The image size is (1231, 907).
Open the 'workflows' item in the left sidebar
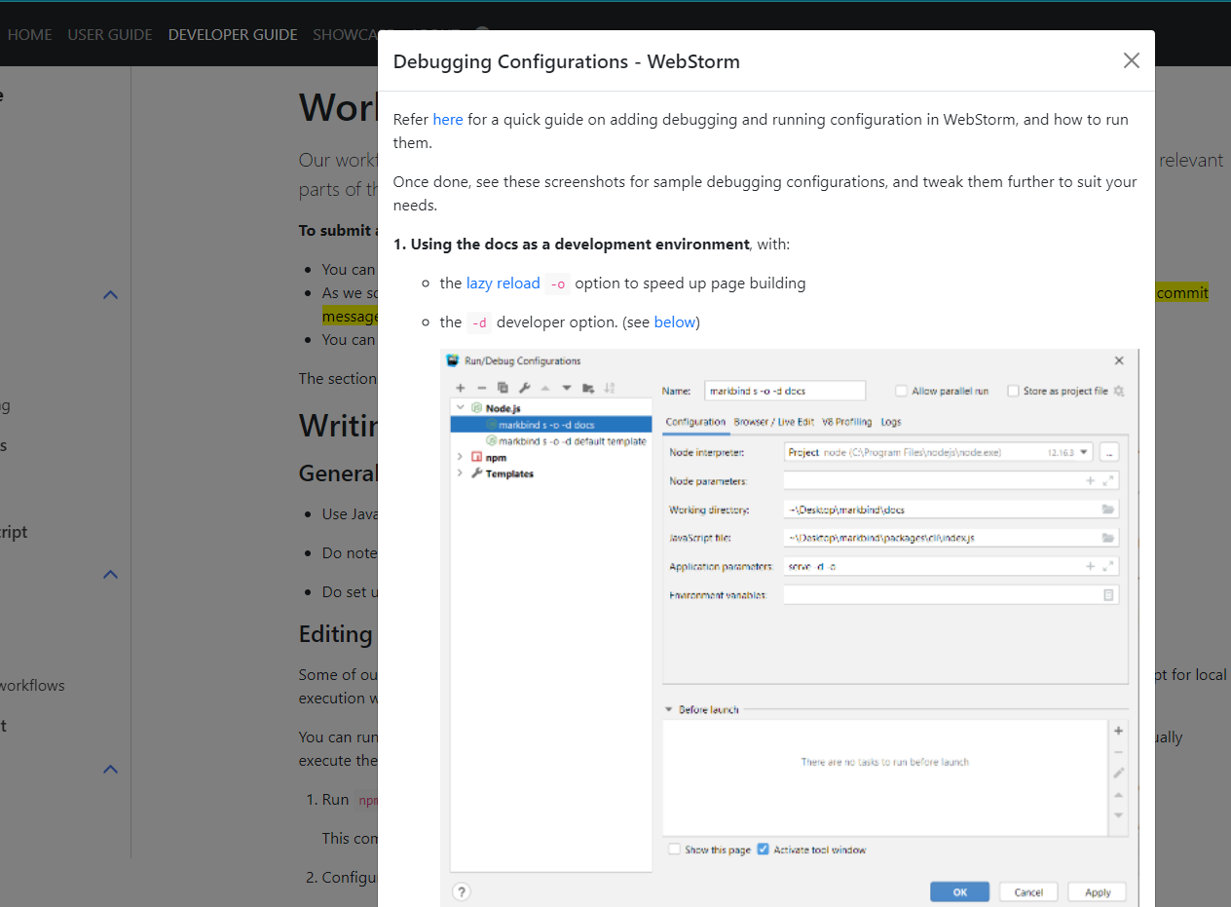coord(32,685)
